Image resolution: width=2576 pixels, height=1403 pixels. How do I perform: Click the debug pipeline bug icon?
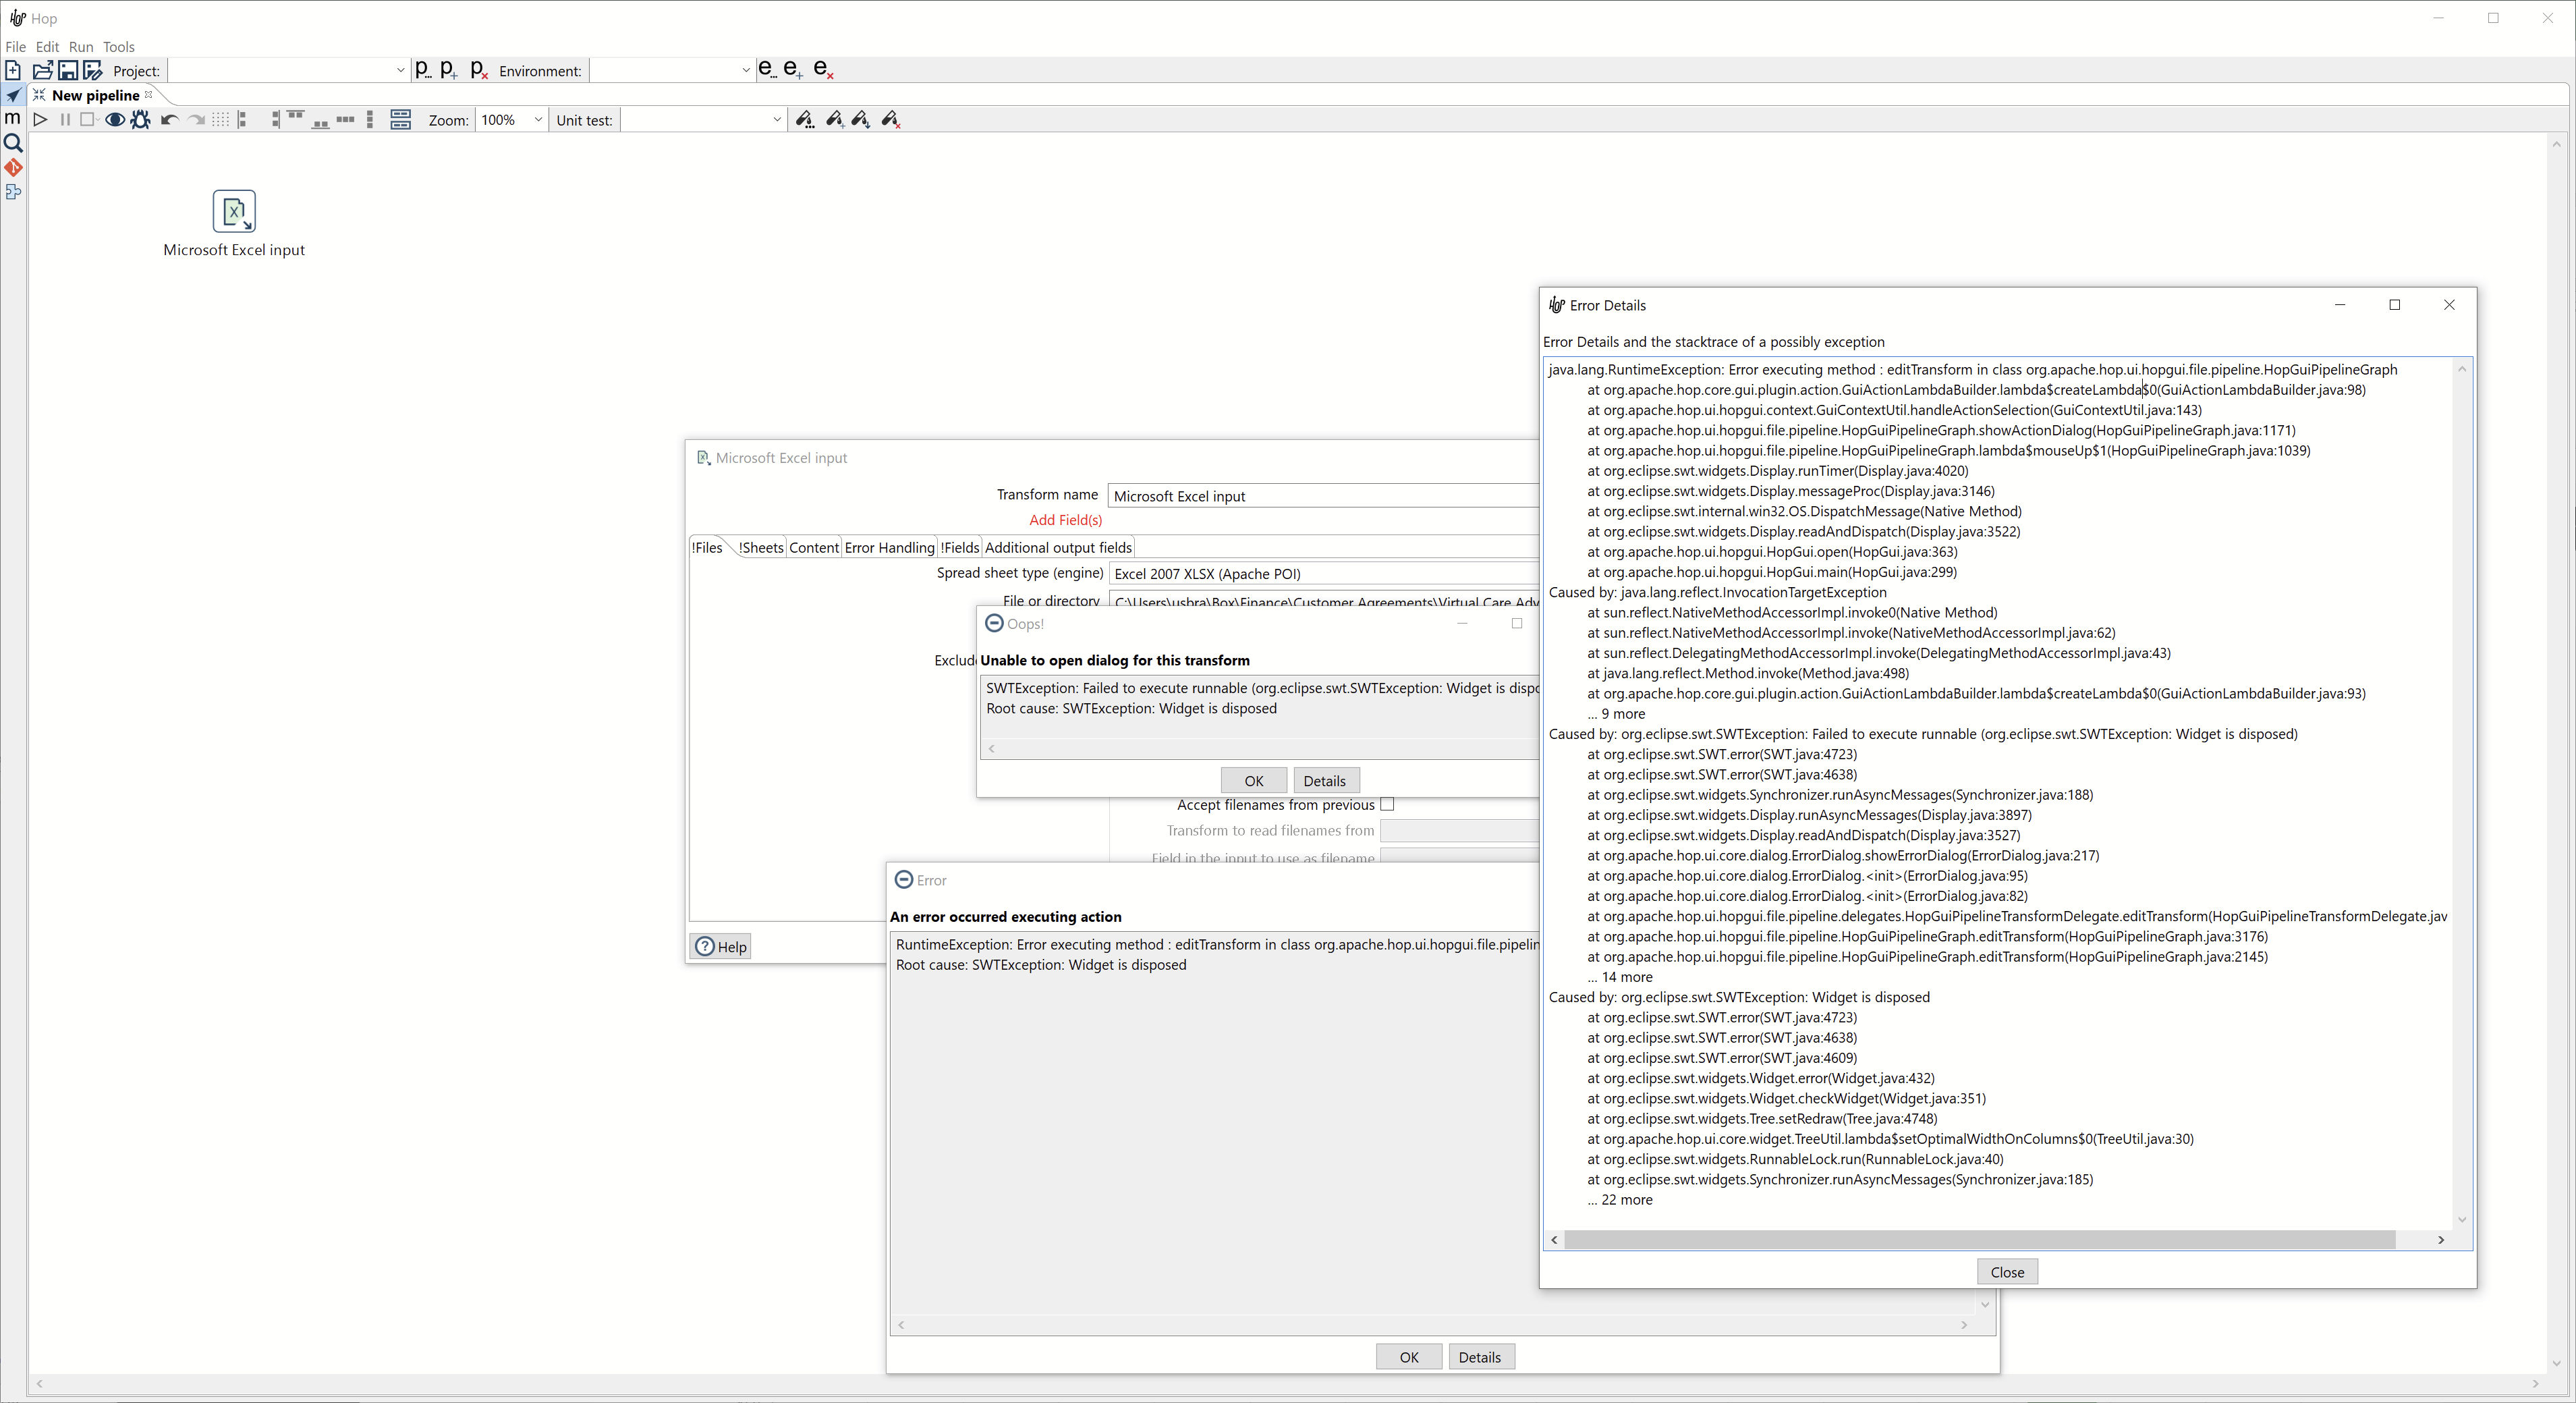(x=140, y=120)
